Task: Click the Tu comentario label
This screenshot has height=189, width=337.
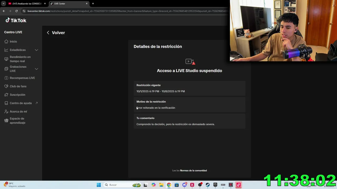Action: [145, 118]
